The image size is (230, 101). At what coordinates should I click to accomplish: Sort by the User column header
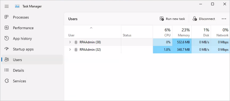[93, 32]
